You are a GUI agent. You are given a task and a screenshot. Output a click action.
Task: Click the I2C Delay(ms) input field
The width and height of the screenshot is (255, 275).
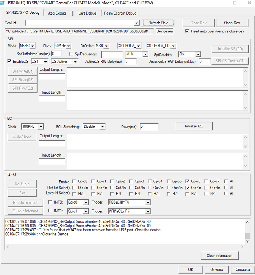[149, 127]
